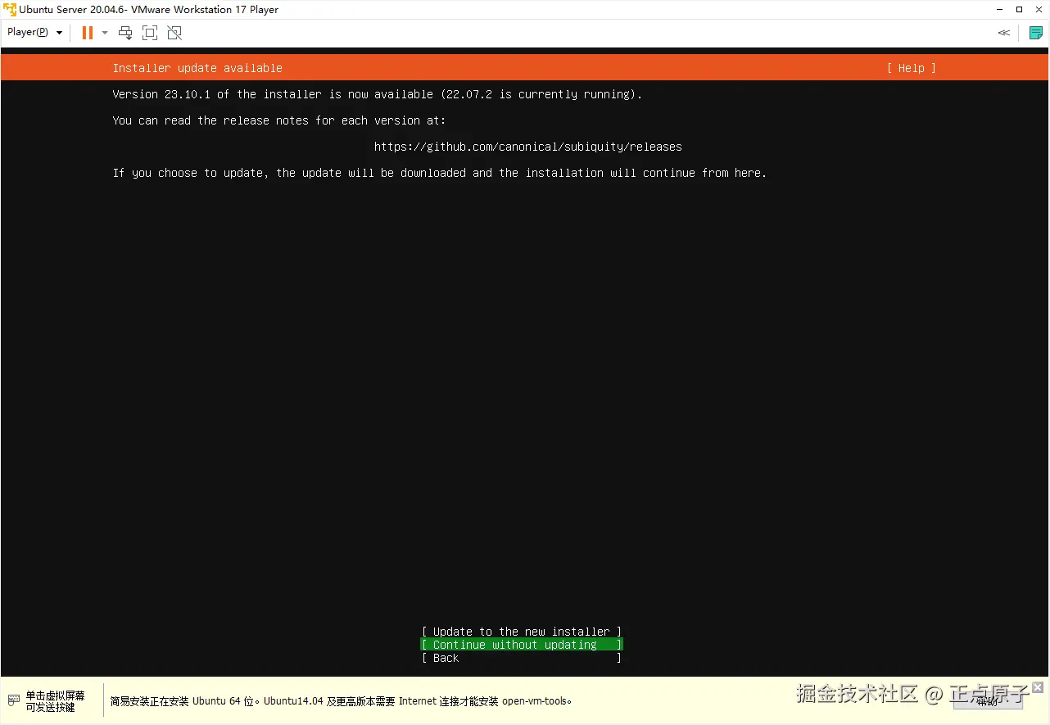Viewport: 1050px width, 725px height.
Task: Click the 'You can read the release notes' line
Action: [x=279, y=120]
